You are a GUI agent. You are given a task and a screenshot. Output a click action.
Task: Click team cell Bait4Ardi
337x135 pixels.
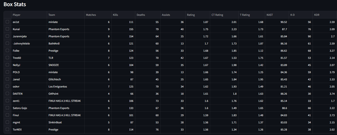(65, 43)
